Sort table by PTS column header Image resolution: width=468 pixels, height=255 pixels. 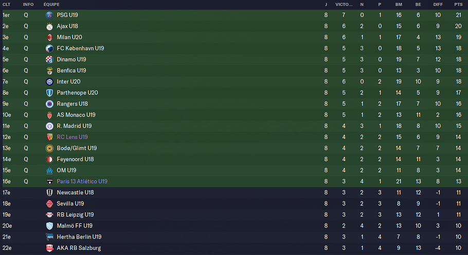(x=458, y=5)
